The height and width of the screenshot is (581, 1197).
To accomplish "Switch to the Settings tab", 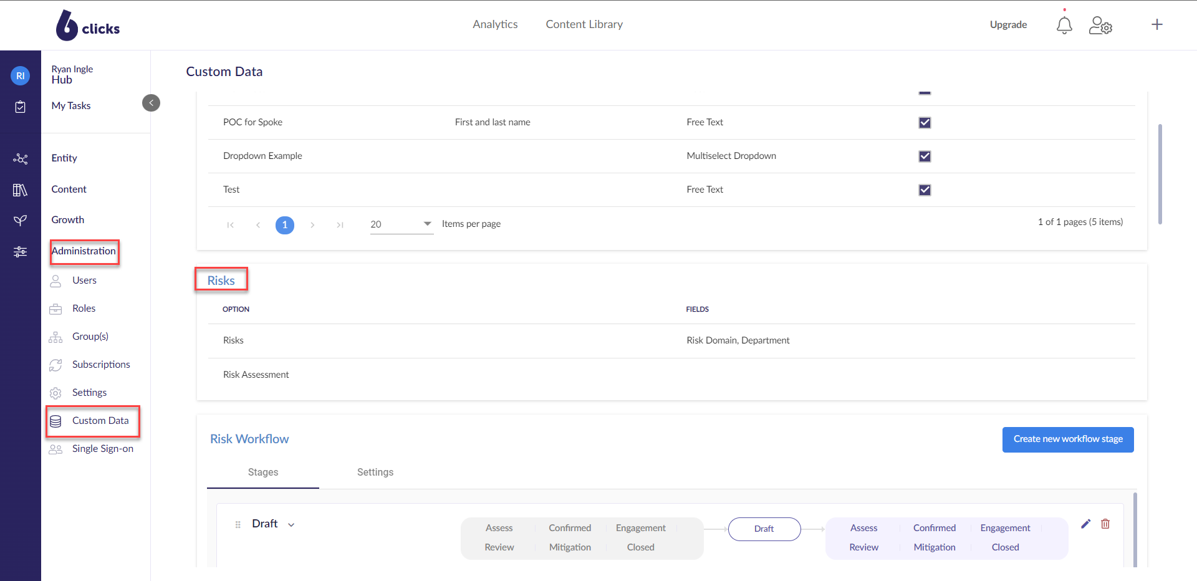I will [375, 473].
